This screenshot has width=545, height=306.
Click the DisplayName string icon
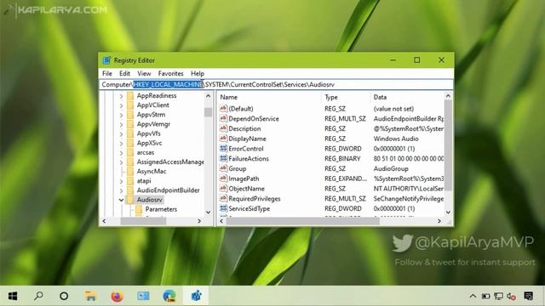click(223, 139)
